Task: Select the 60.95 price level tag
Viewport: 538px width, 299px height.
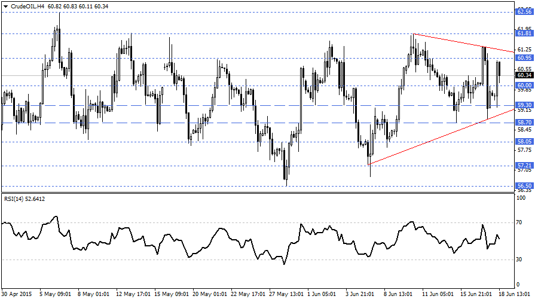Action: click(524, 58)
